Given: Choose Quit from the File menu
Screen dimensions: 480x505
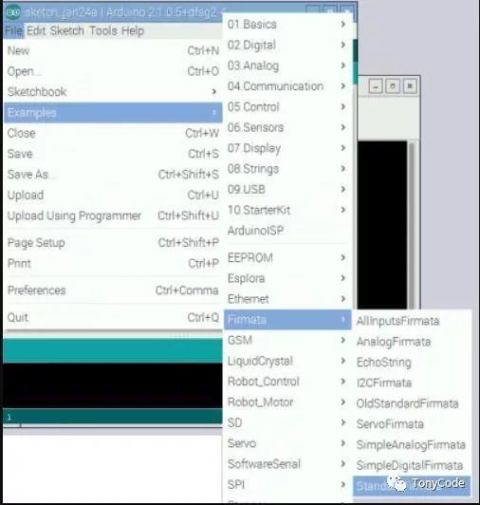Looking at the screenshot, I should (113, 318).
